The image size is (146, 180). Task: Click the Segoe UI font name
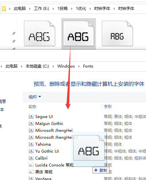click(44, 117)
